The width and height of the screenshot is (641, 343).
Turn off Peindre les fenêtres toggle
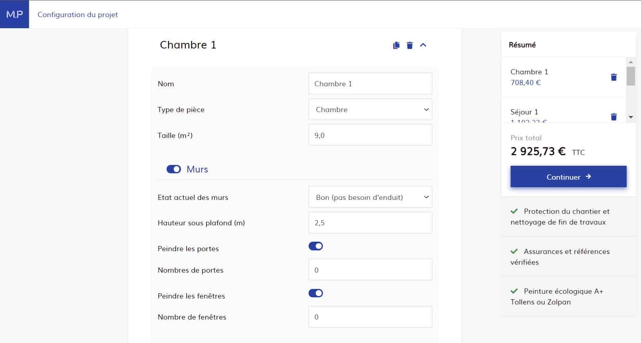316,293
